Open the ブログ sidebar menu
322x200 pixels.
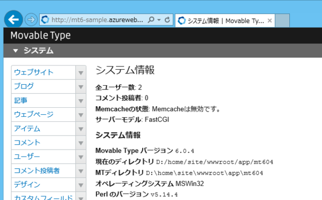tap(43, 86)
